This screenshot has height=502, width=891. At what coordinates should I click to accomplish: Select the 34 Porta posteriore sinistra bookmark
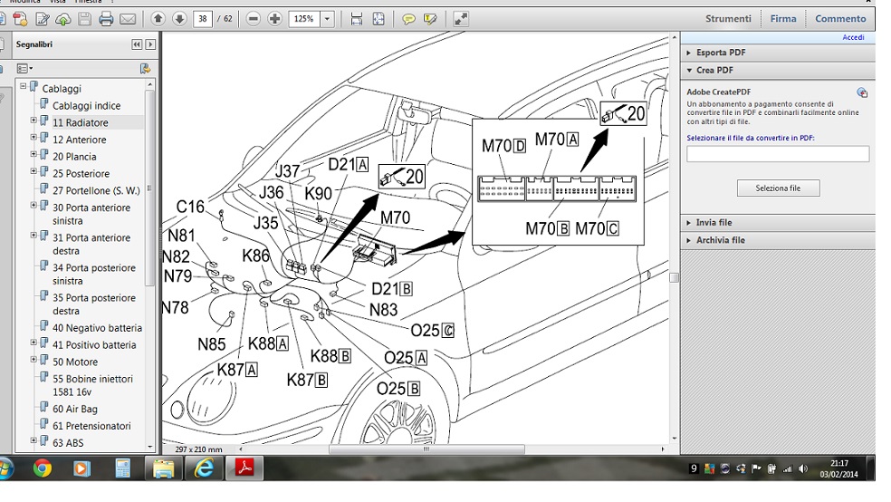94,275
